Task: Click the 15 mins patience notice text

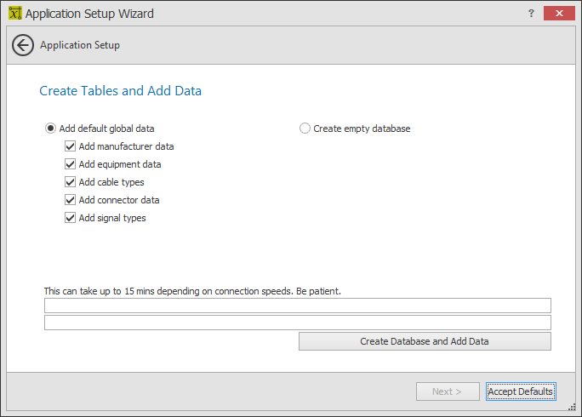Action: [x=192, y=291]
